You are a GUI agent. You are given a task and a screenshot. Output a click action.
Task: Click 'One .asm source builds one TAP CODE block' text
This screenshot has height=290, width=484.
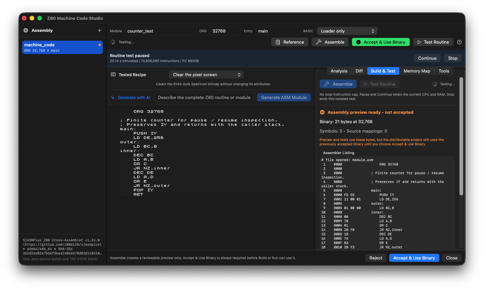coord(60,259)
